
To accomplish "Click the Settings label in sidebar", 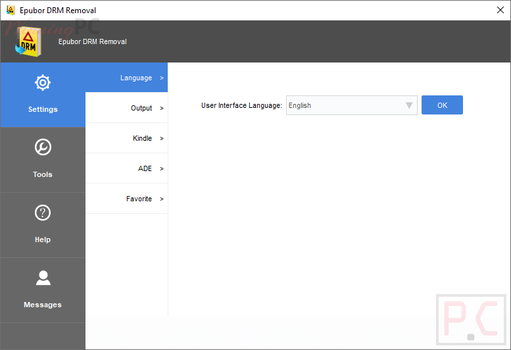I will pos(43,109).
